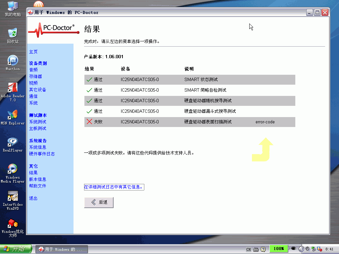This screenshot has width=339, height=254.
Task: Click the keyboard icon in the taskbar
Action: coord(256,249)
